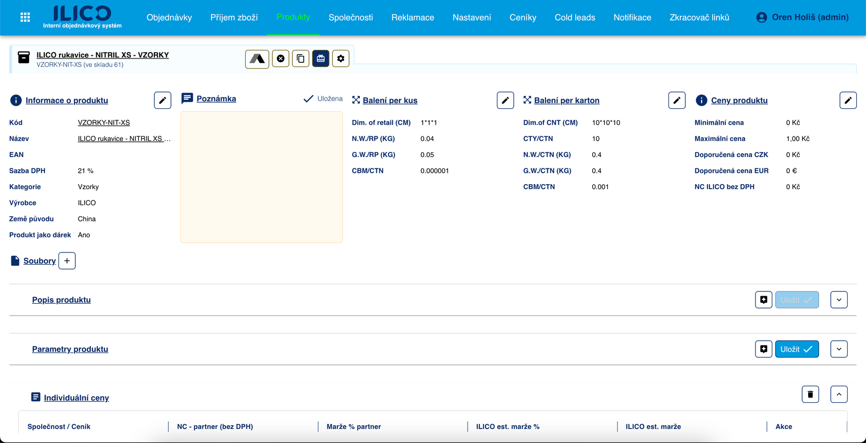Screen dimensions: 866x443
Task: Go to the Ceníky menu item
Action: [x=522, y=17]
